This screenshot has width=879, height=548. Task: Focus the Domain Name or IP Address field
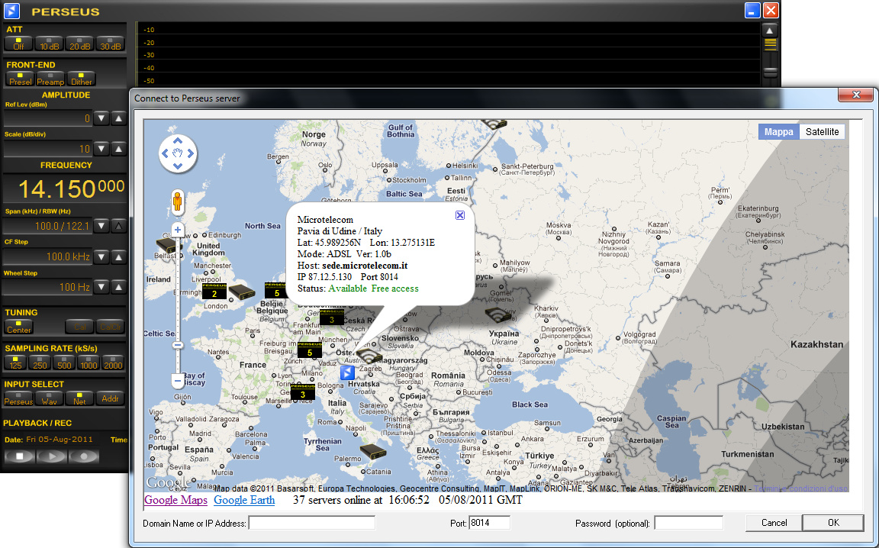tap(311, 523)
